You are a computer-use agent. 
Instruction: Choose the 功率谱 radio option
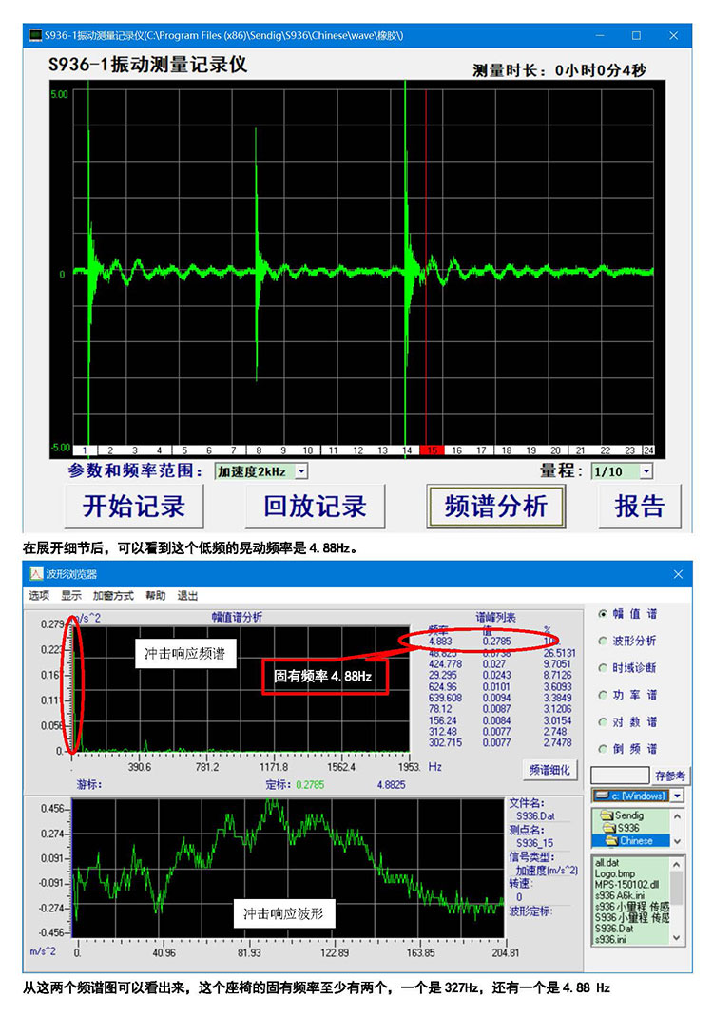[x=603, y=695]
